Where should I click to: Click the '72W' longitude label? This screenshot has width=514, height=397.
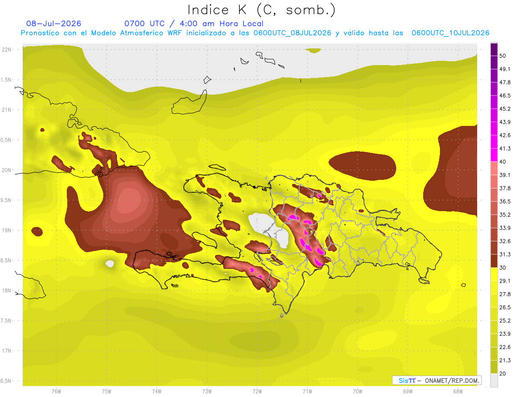[257, 391]
